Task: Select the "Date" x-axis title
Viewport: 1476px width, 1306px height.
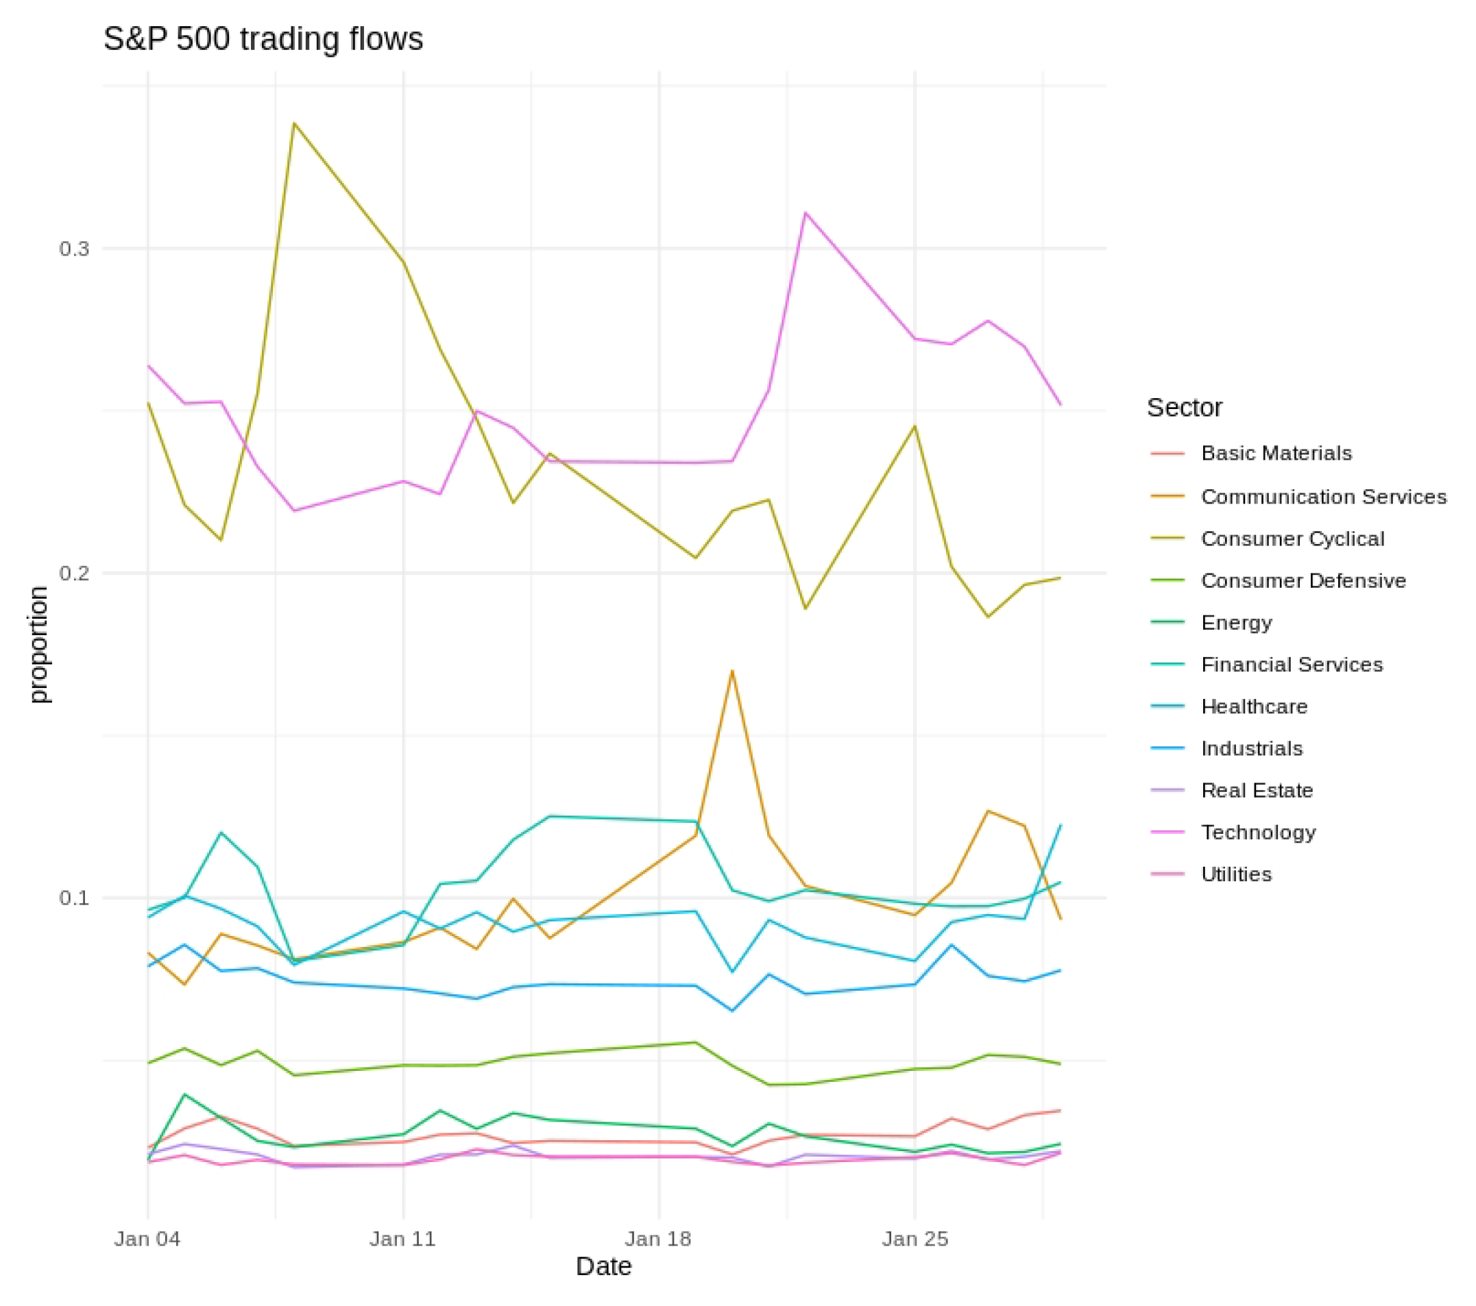Action: coord(604,1266)
